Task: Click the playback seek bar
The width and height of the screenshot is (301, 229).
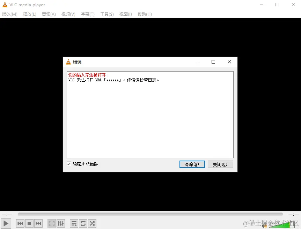Action: pos(150,214)
